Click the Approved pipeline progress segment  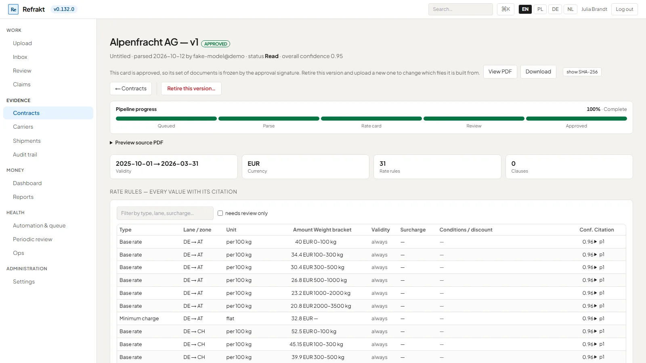tap(577, 119)
